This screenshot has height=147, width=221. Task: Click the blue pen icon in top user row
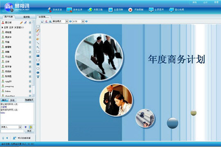pos(25,22)
